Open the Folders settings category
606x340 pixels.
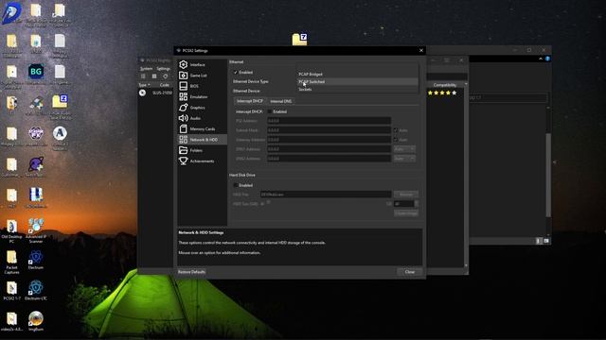point(202,150)
